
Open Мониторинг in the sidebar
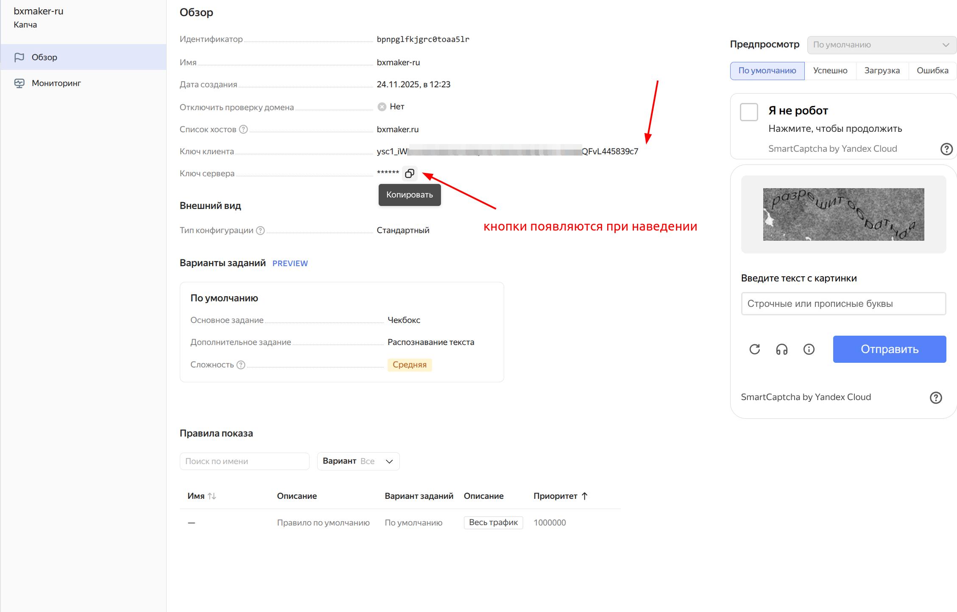tap(56, 83)
